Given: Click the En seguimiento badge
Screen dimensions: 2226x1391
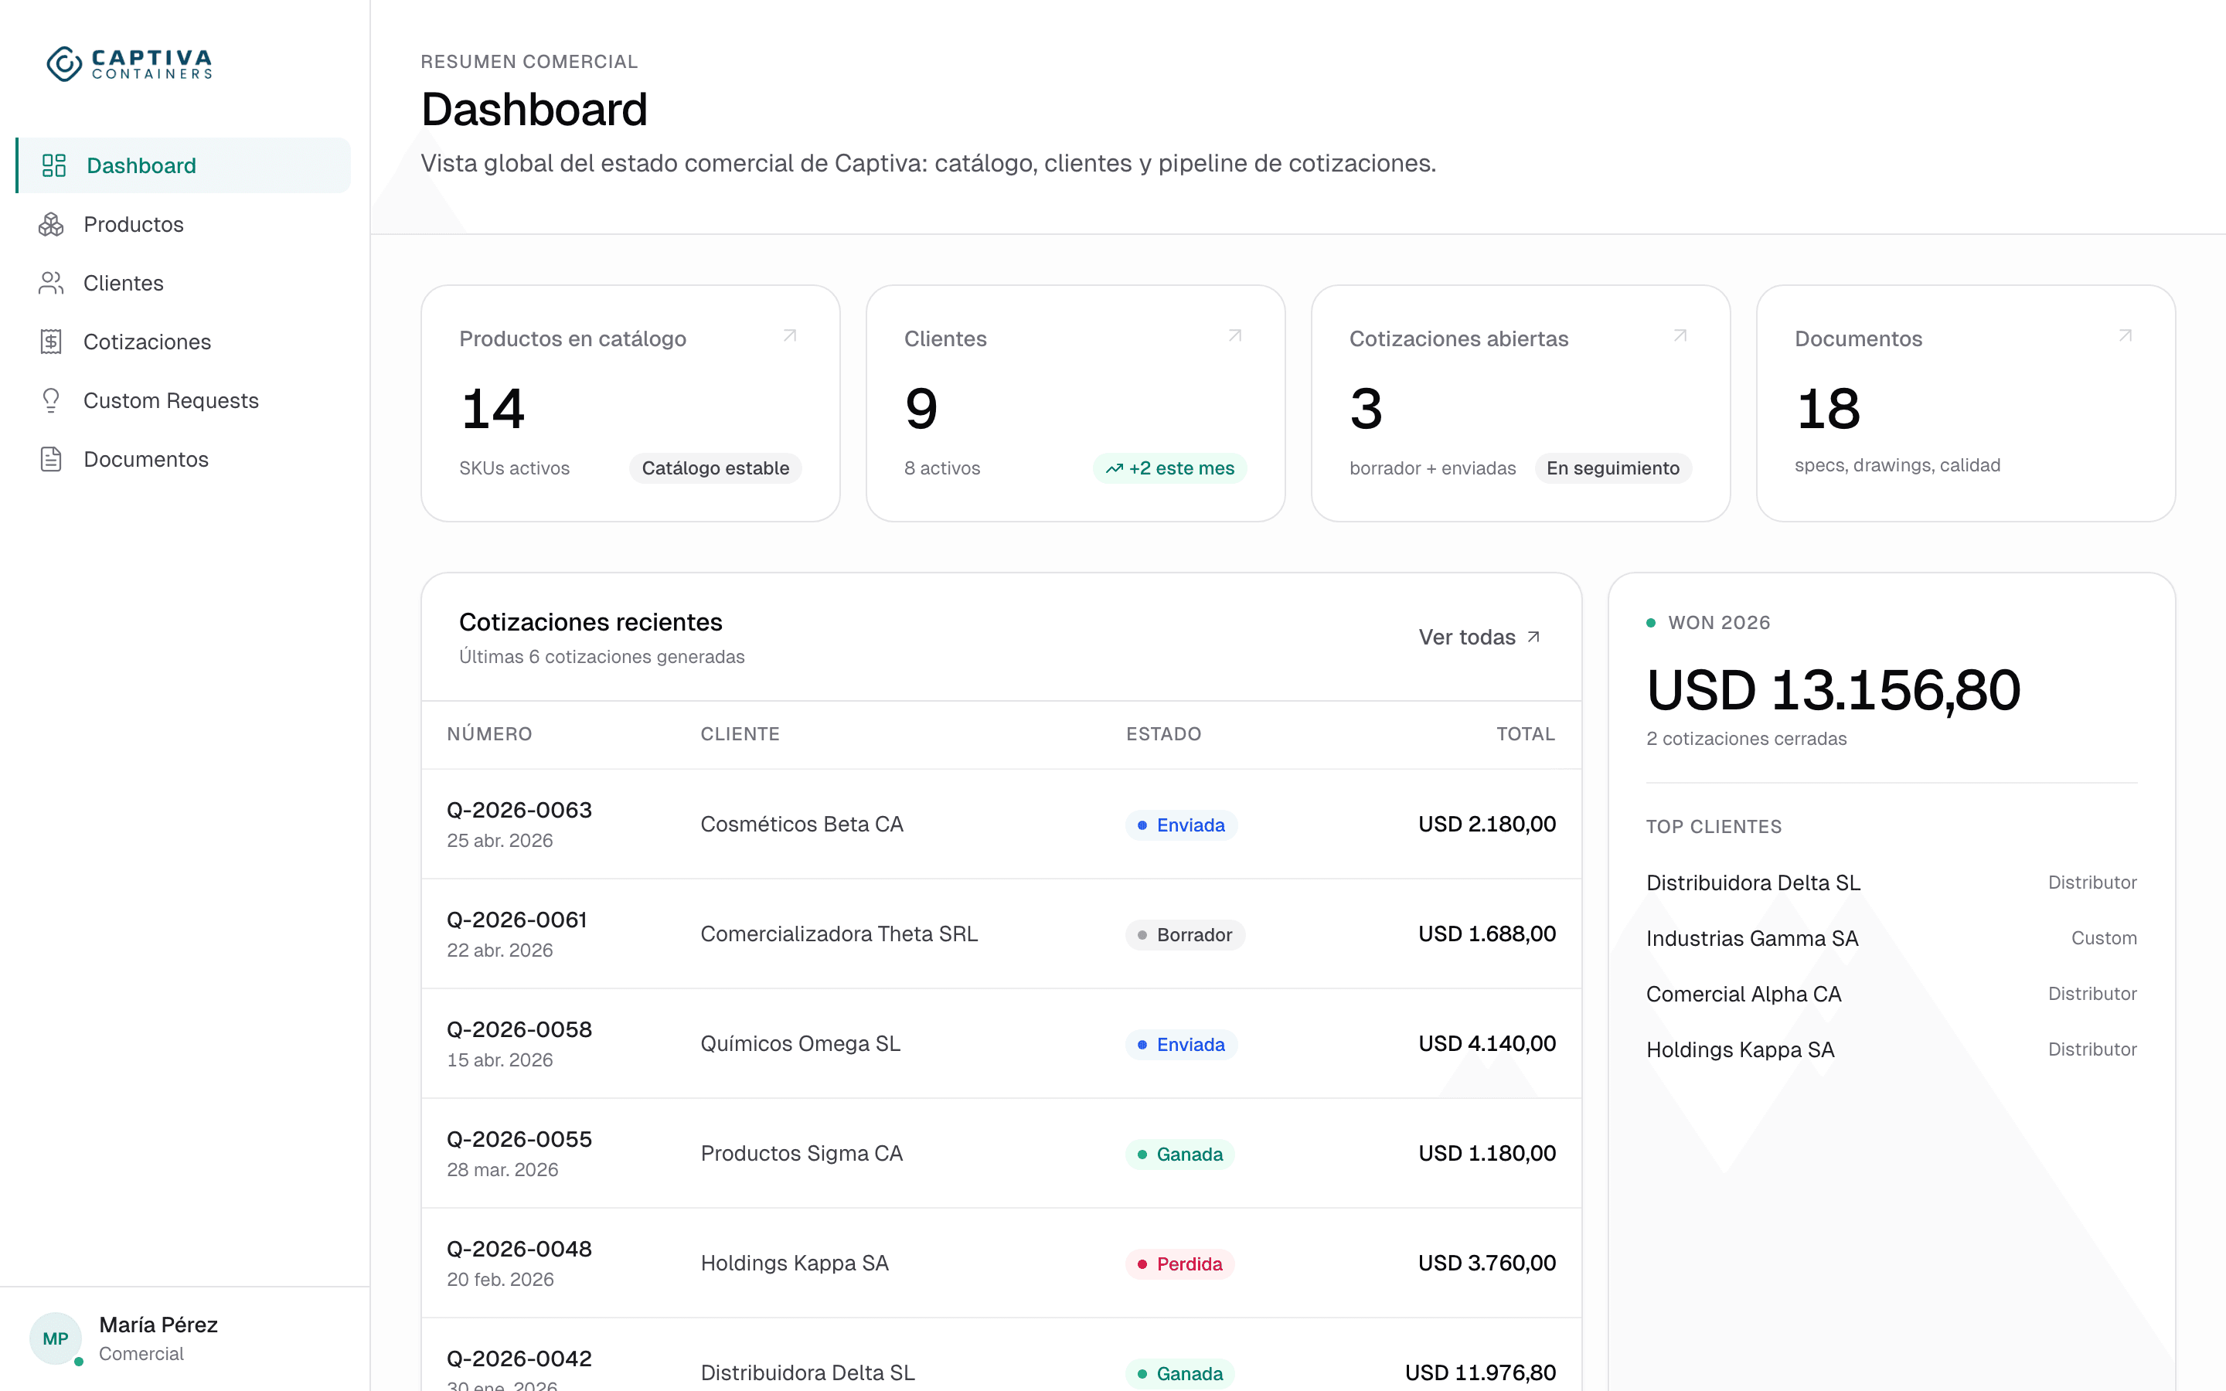Looking at the screenshot, I should (1612, 468).
